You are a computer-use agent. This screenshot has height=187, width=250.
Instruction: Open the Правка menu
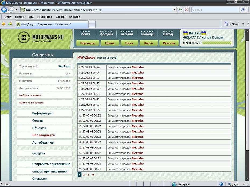tap(20, 17)
